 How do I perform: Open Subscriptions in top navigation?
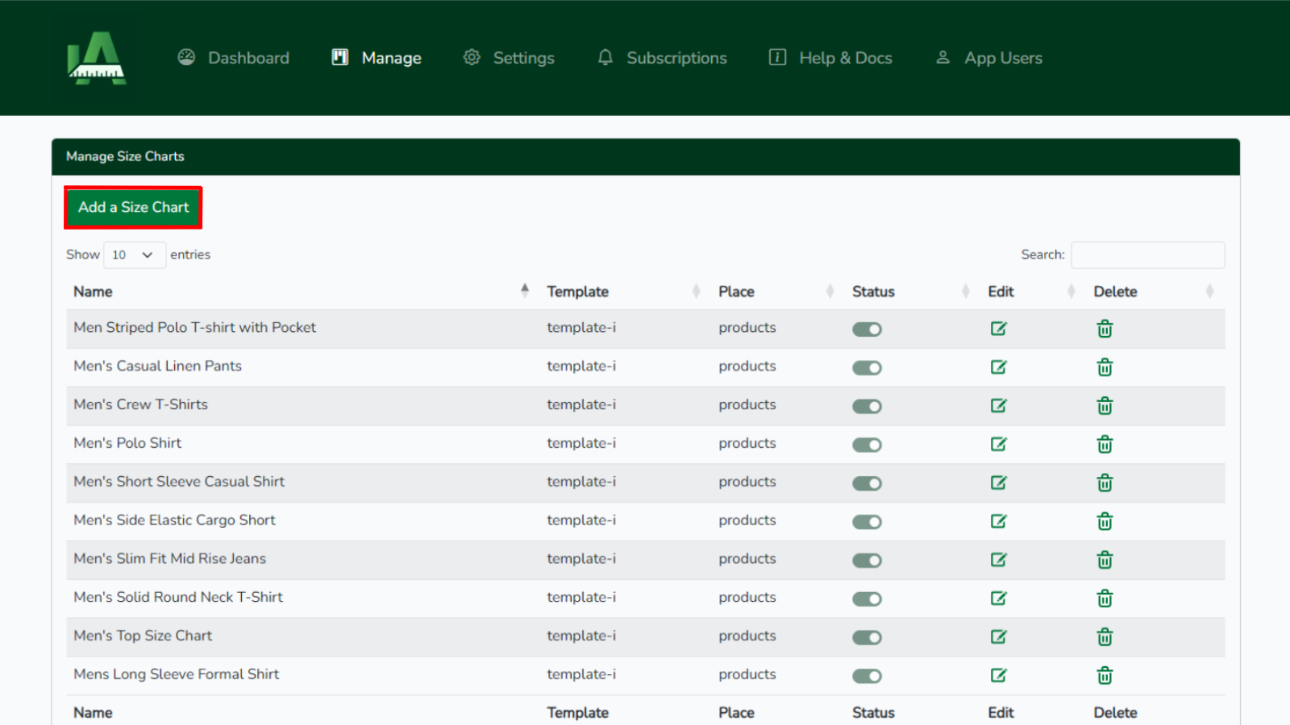662,58
